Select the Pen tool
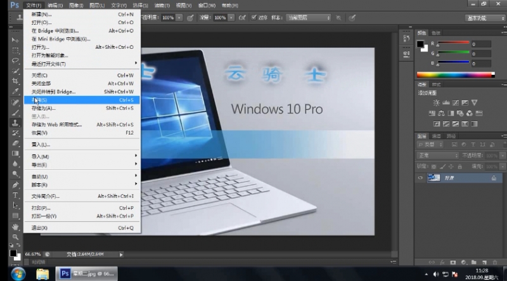507x281 pixels. pos(15,185)
